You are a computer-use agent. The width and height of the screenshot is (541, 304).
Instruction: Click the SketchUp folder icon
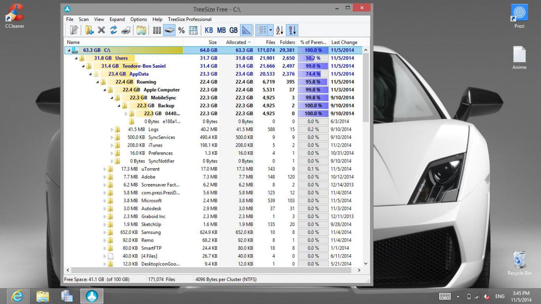point(110,224)
